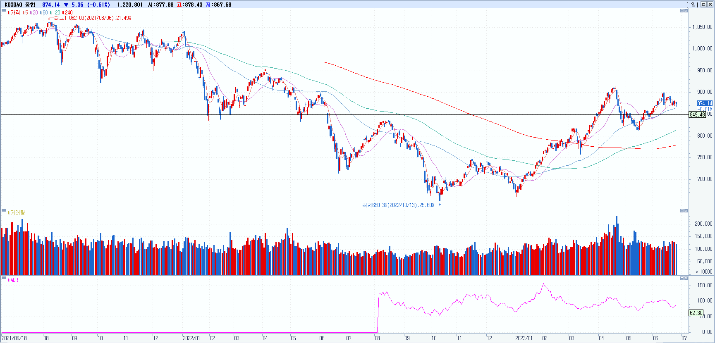Toggle the 5-day moving average legend
Image resolution: width=715 pixels, height=343 pixels.
pyautogui.click(x=26, y=12)
